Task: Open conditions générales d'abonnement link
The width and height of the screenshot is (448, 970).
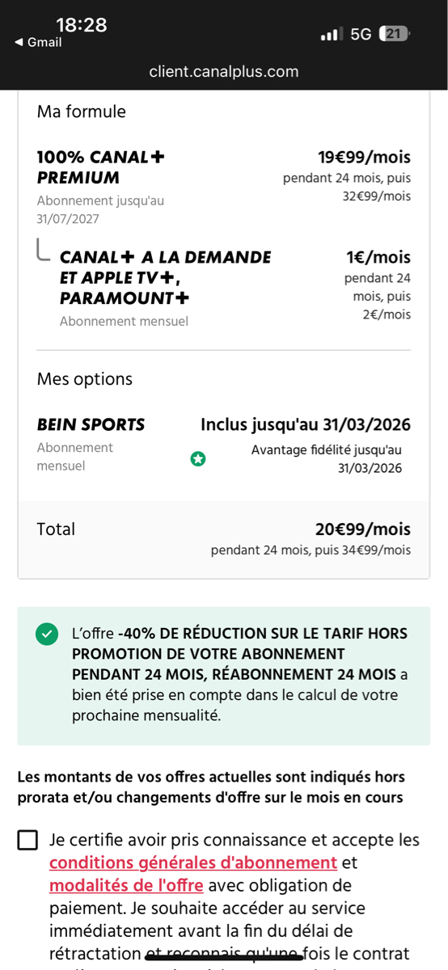Action: (193, 862)
